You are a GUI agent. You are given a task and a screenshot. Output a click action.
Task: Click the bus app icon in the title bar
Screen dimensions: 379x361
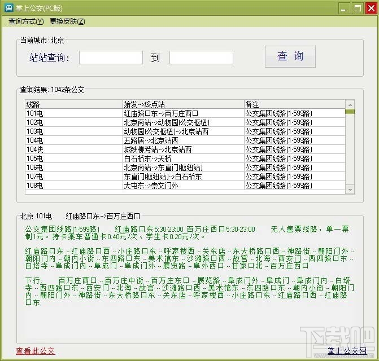tap(9, 8)
